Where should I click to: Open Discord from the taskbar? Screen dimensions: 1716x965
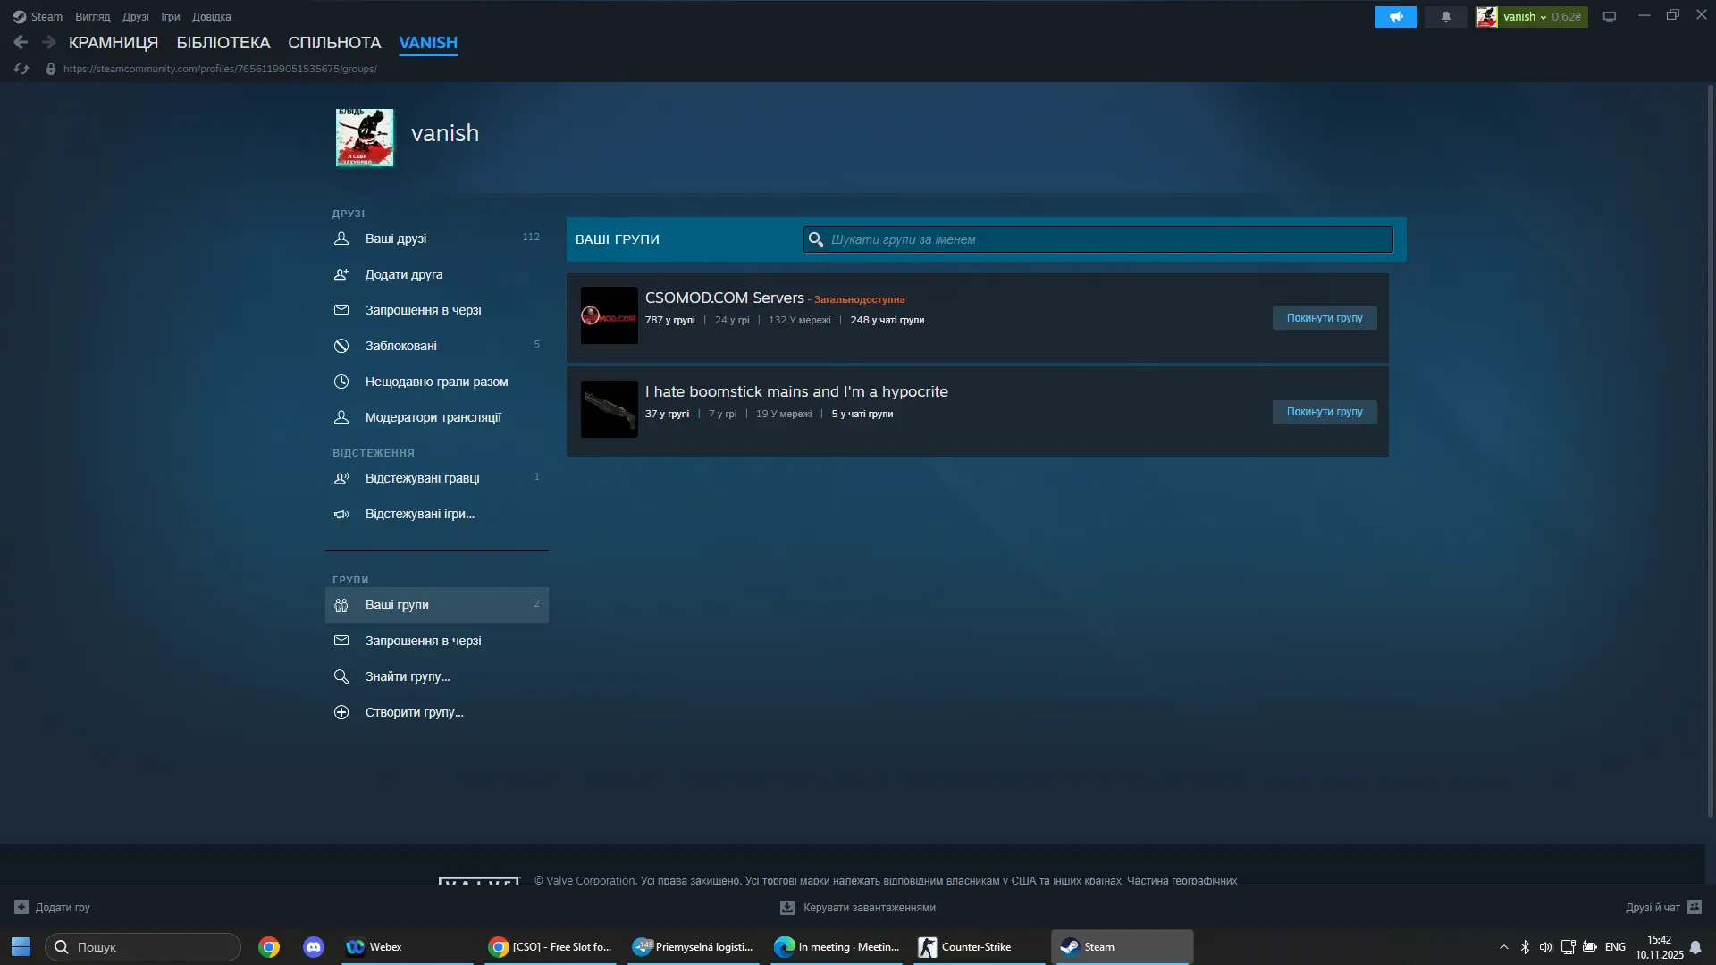pyautogui.click(x=313, y=947)
